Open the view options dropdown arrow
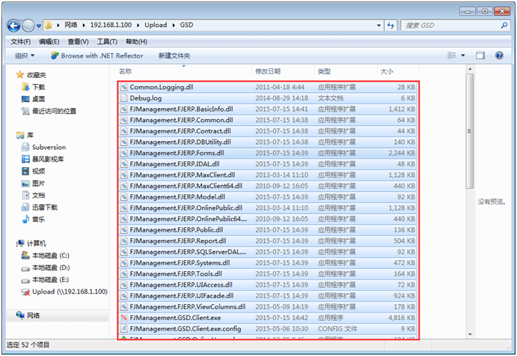Image resolution: width=517 pixels, height=356 pixels. click(x=463, y=55)
